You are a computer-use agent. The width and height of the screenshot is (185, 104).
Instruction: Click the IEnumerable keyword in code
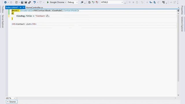26,10
